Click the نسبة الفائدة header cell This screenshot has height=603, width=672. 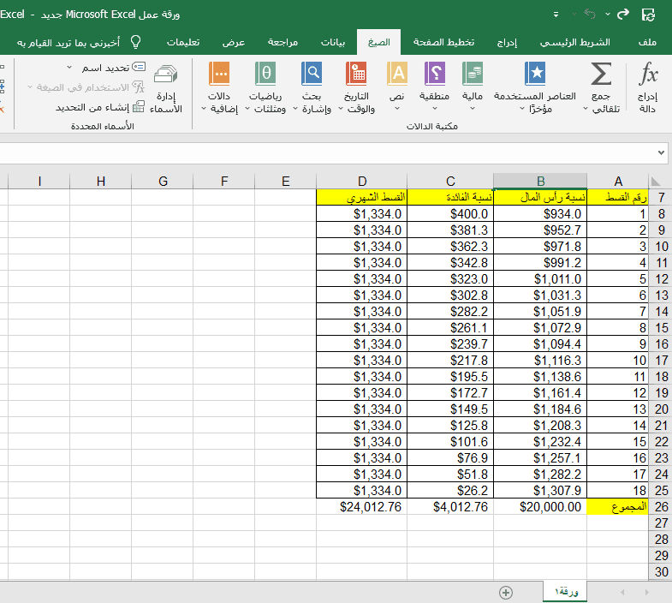pos(450,197)
